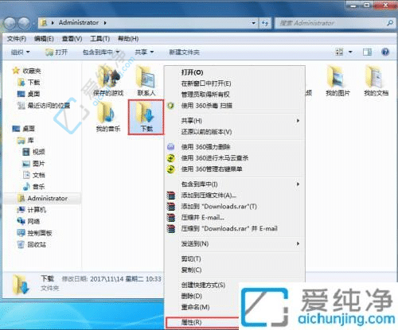398x330 pixels.
Task: Open 下载 under 收藏夹 in sidebar
Action: pyautogui.click(x=29, y=83)
